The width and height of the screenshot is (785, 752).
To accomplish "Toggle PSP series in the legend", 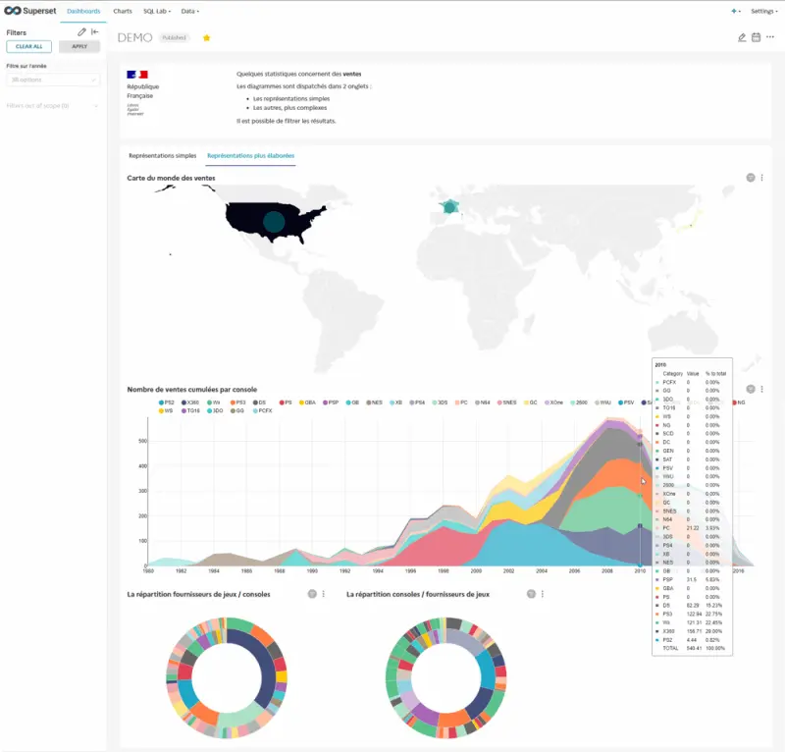I will pyautogui.click(x=331, y=403).
